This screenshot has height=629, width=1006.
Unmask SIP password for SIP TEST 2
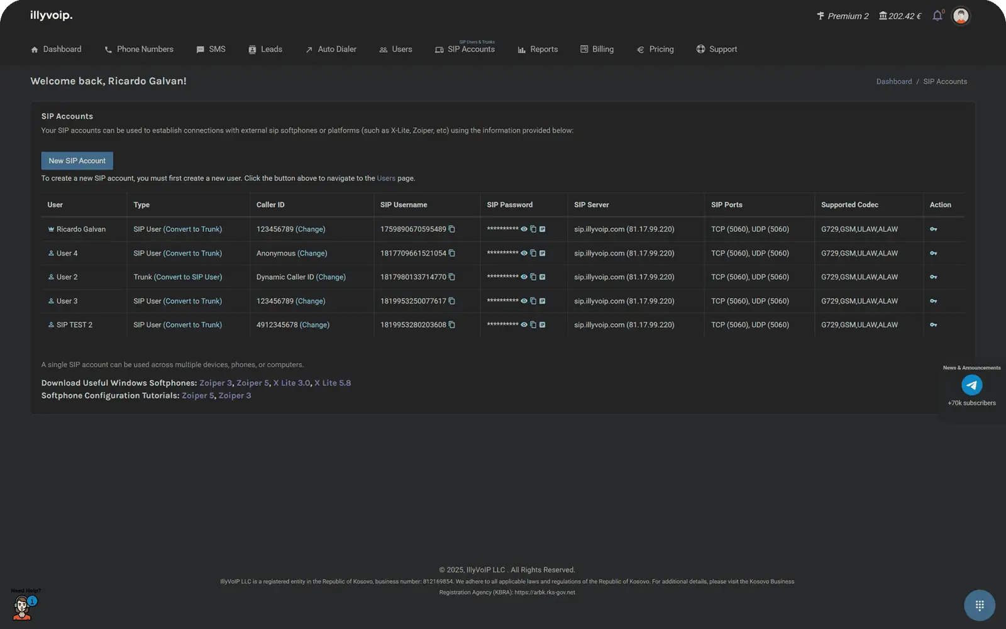click(524, 325)
